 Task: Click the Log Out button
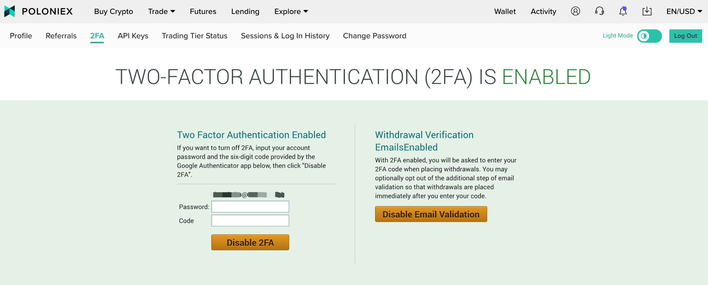685,36
